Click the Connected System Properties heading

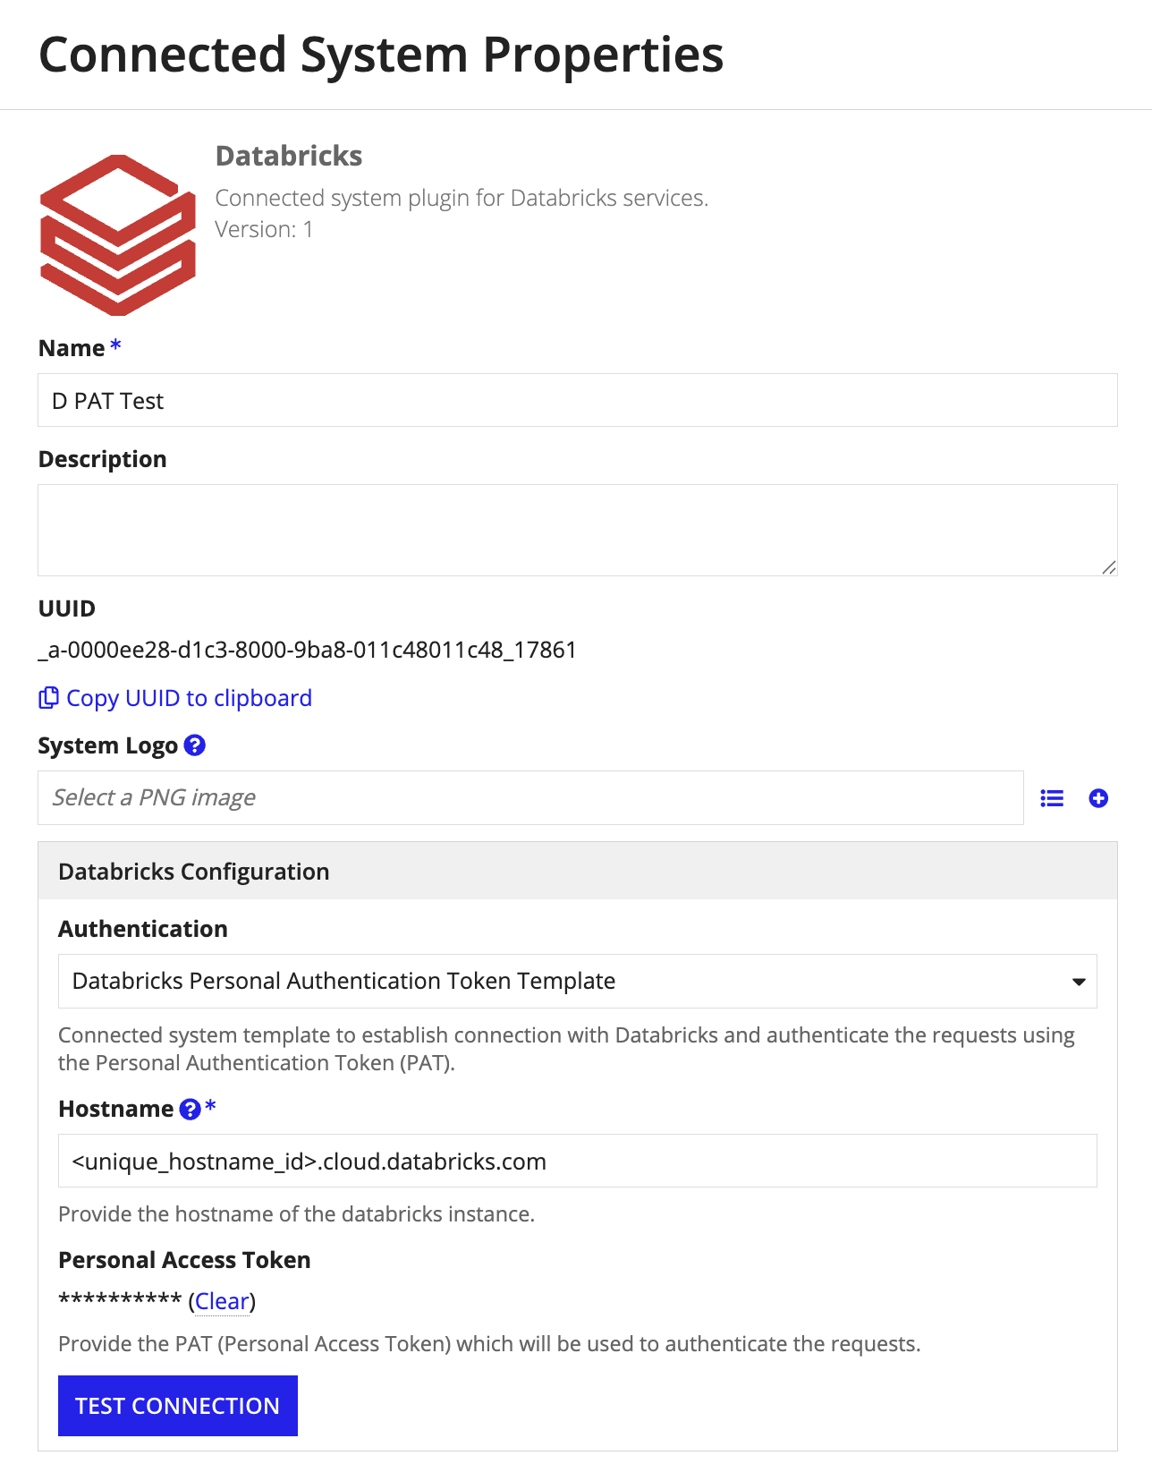click(x=381, y=55)
